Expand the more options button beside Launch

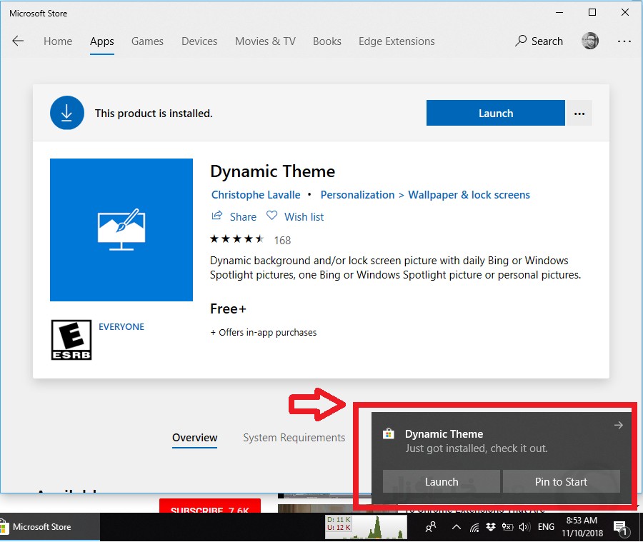[579, 114]
